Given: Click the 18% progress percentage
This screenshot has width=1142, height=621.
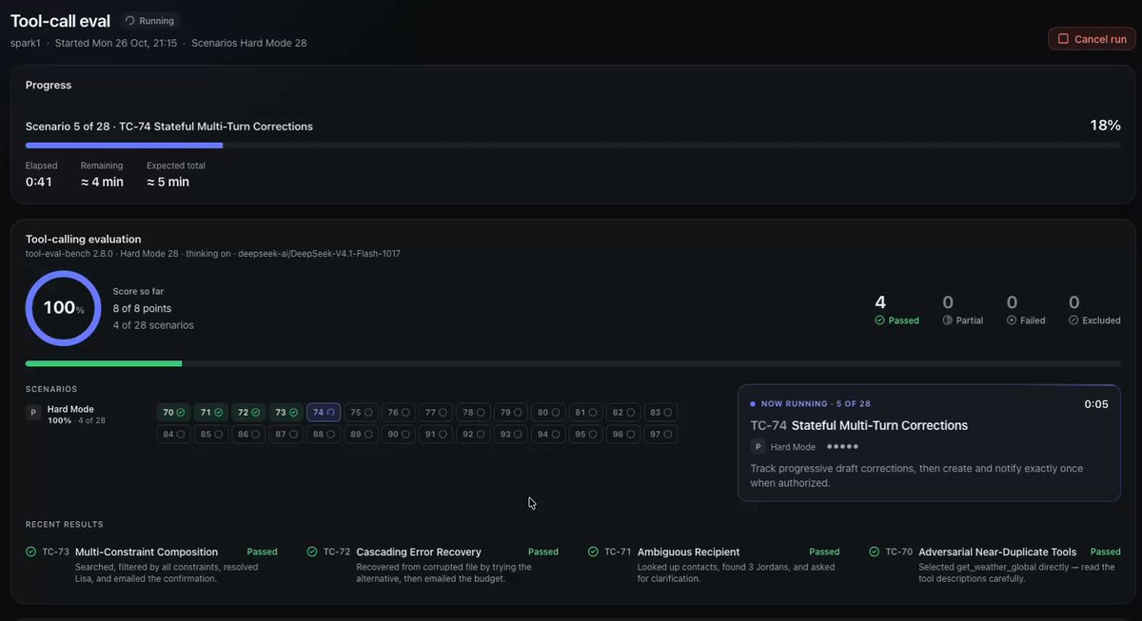Looking at the screenshot, I should pos(1105,126).
